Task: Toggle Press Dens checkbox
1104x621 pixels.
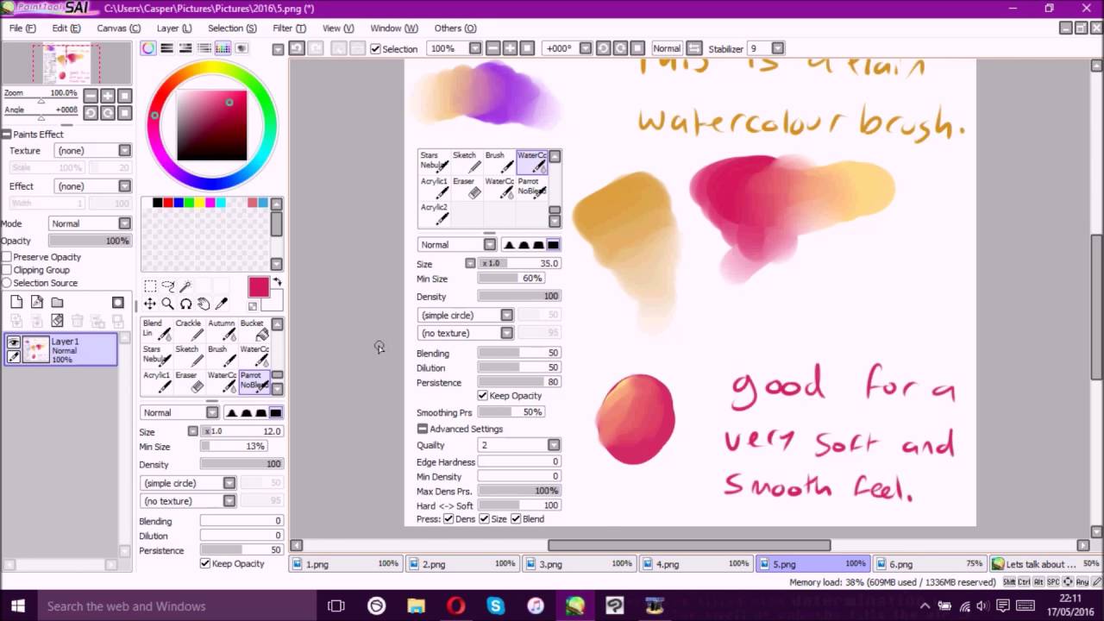Action: [448, 518]
